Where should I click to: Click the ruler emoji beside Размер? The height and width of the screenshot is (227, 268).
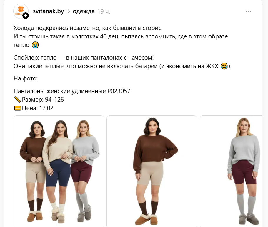(17, 100)
